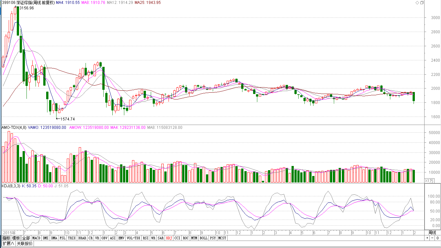
Task: Click the 399106 深证综指 chart title
Action: coord(28,3)
